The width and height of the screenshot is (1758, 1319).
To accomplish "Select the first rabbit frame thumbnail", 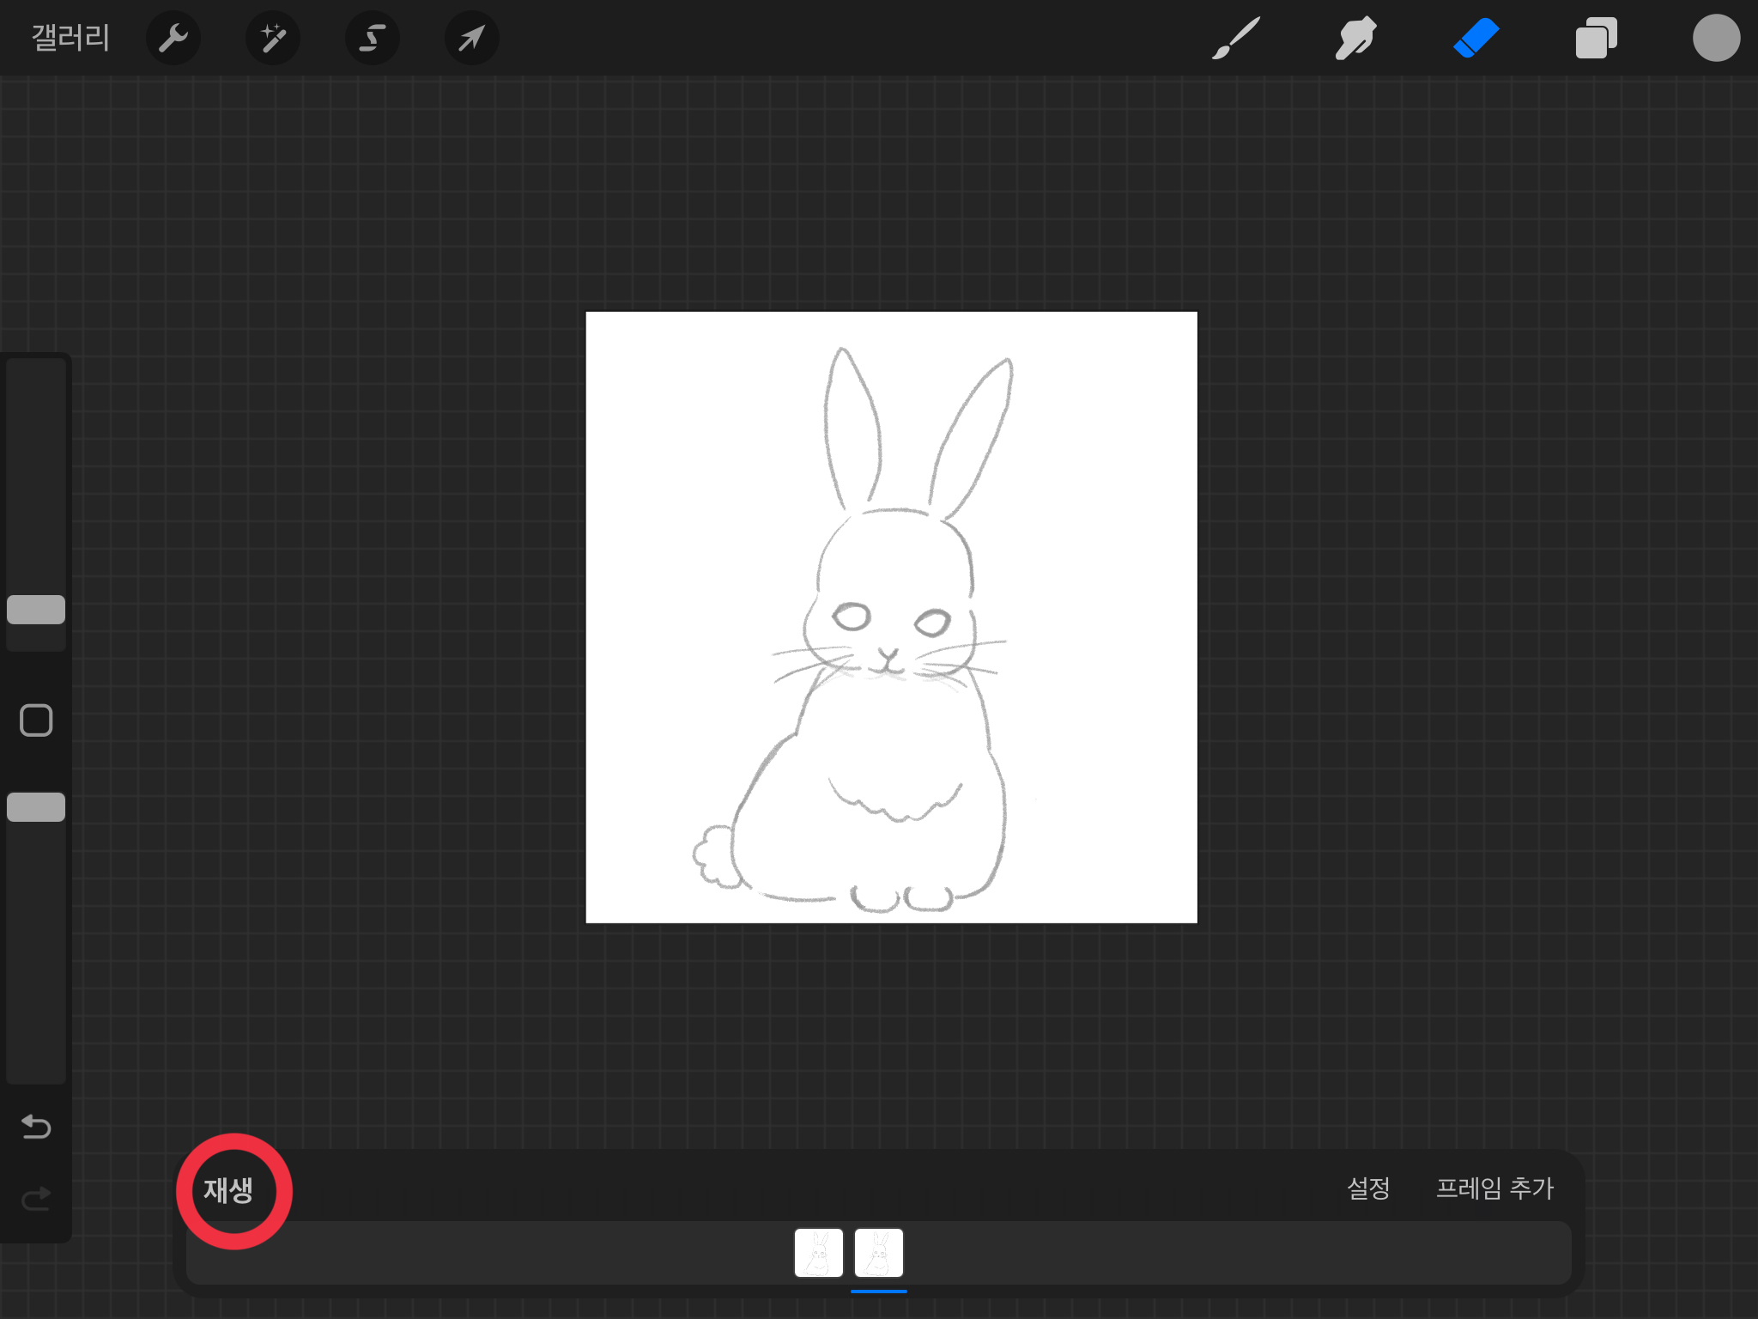I will (x=818, y=1253).
